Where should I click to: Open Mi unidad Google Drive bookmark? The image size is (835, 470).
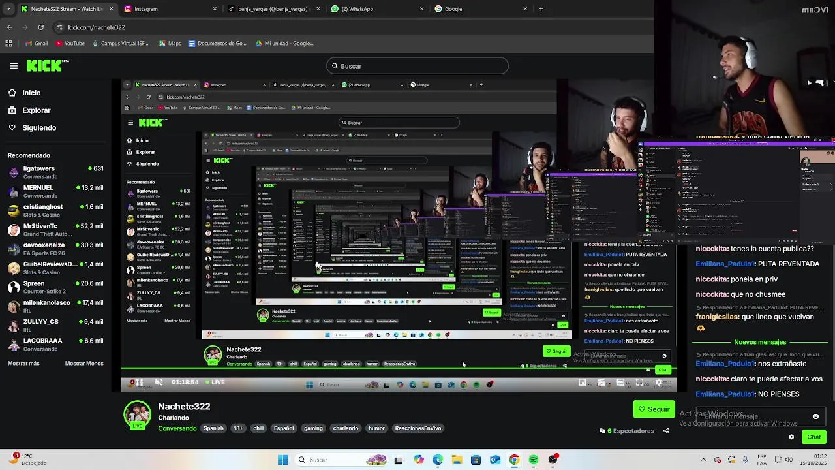click(284, 44)
